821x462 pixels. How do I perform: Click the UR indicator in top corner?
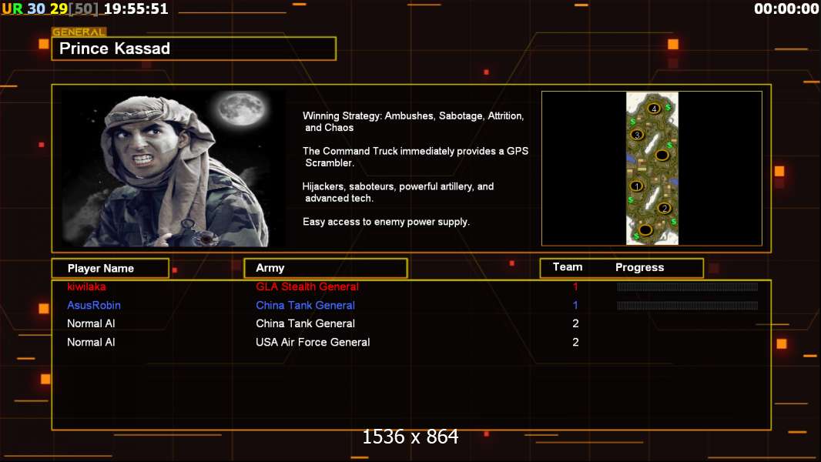point(12,9)
